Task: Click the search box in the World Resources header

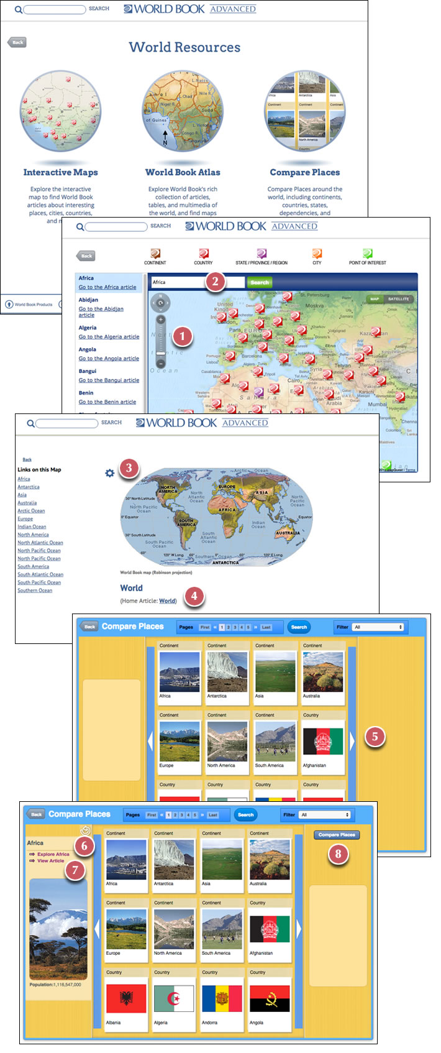Action: tap(55, 9)
